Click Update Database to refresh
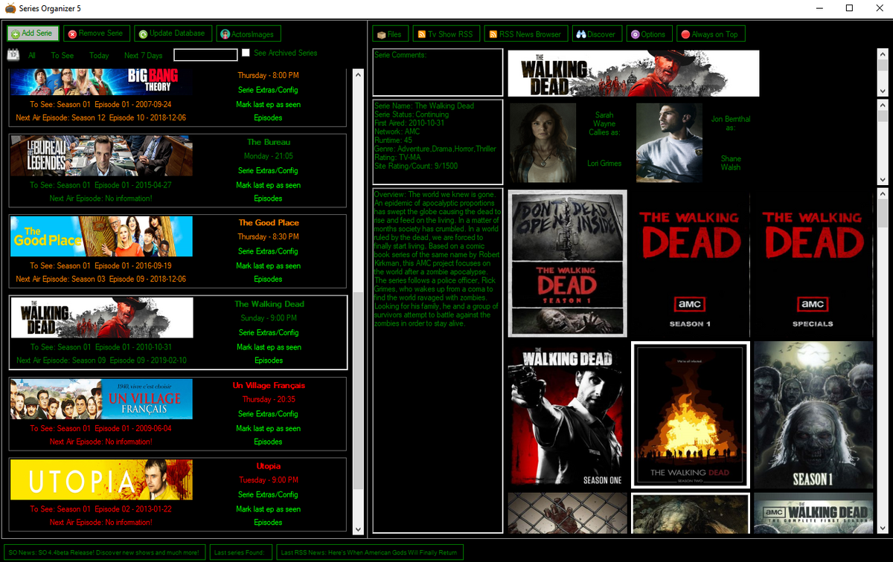The height and width of the screenshot is (562, 893). (x=171, y=33)
